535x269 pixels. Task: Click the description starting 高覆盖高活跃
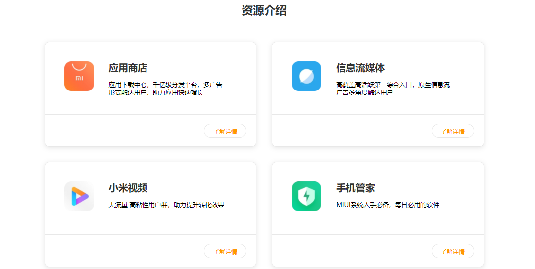pyautogui.click(x=393, y=89)
